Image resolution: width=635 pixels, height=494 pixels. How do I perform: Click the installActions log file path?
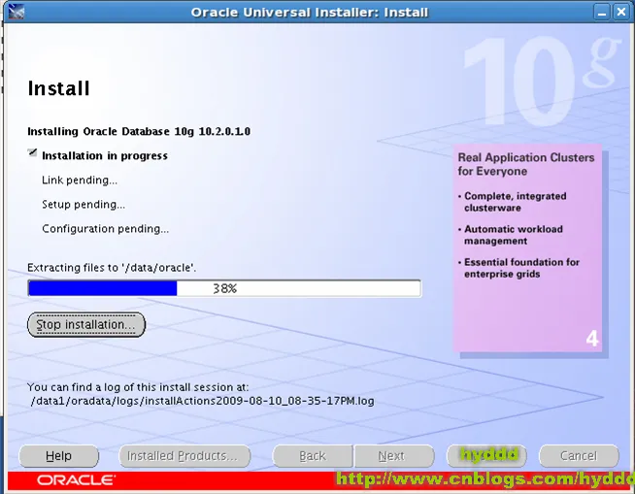[x=203, y=401]
